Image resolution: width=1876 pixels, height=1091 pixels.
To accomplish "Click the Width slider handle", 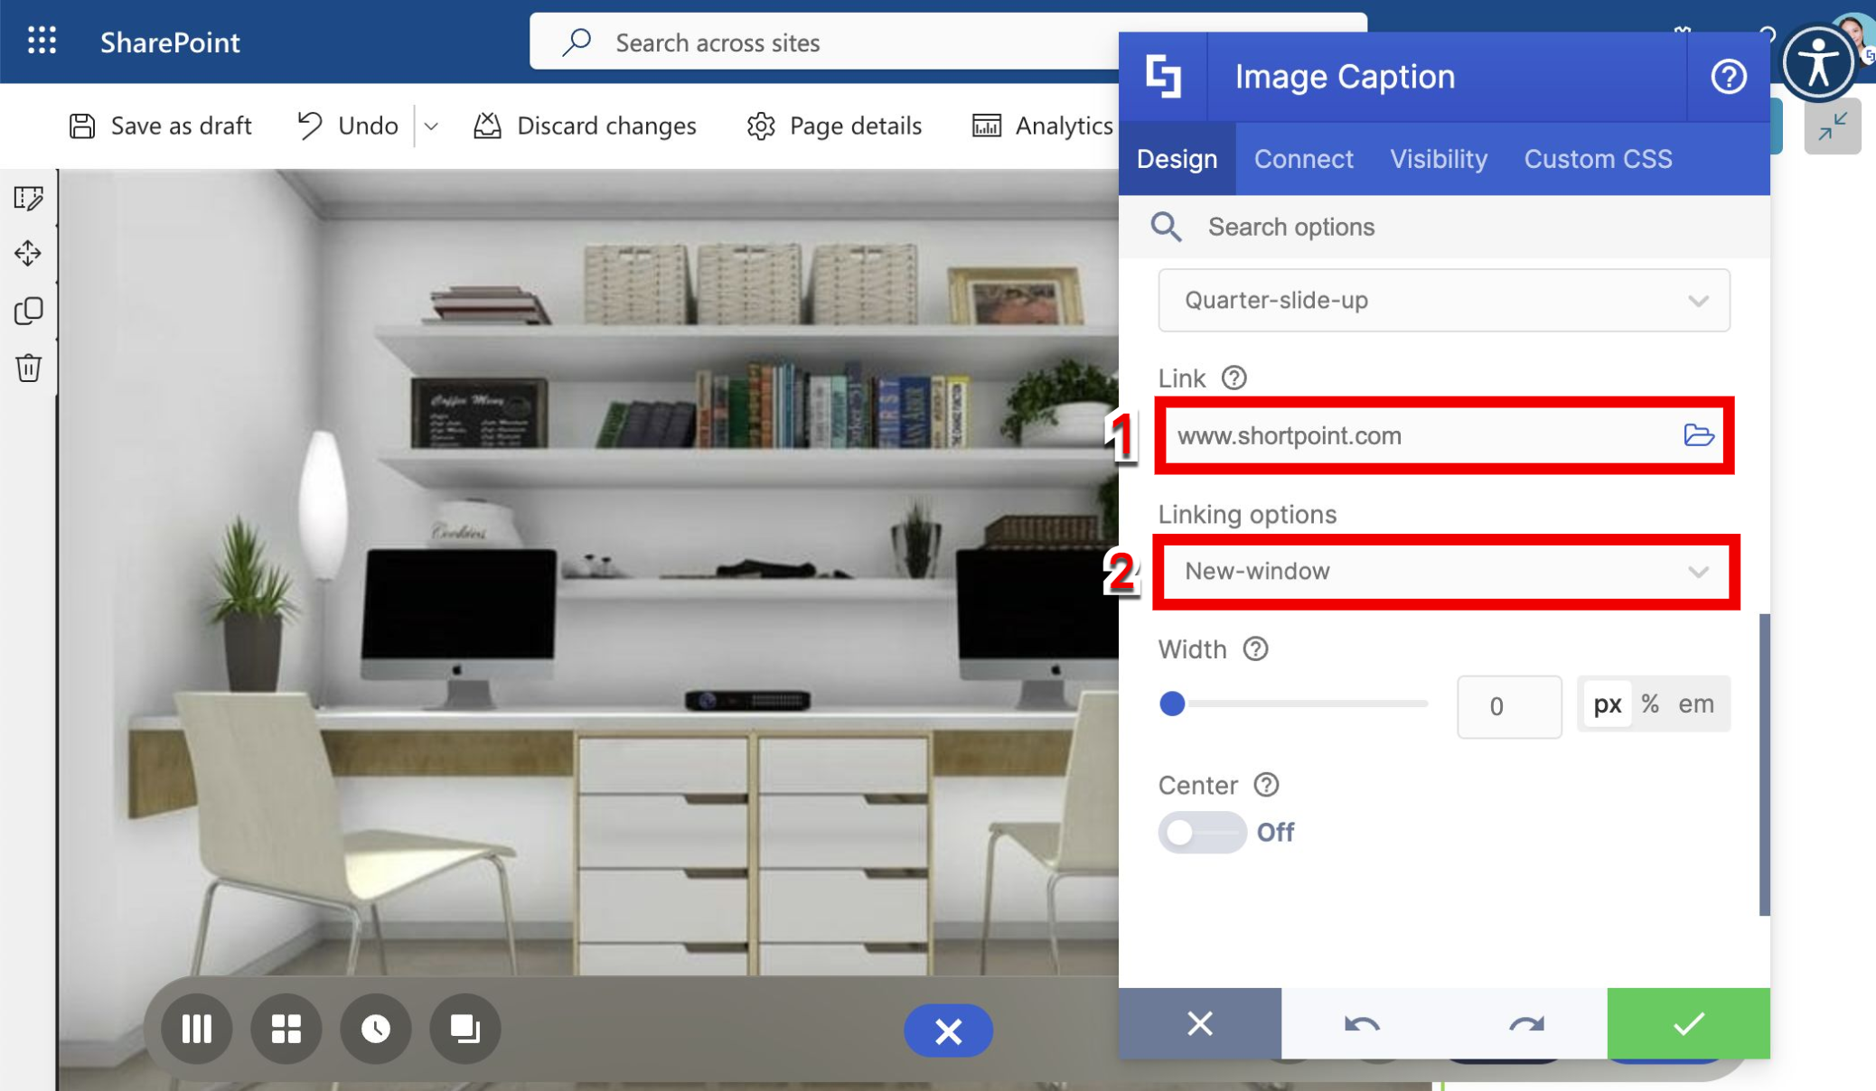I will pos(1172,704).
